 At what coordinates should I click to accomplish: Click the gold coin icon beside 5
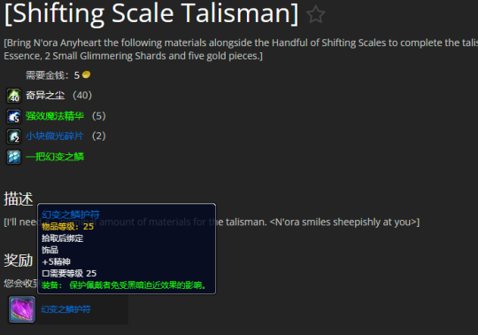click(86, 74)
